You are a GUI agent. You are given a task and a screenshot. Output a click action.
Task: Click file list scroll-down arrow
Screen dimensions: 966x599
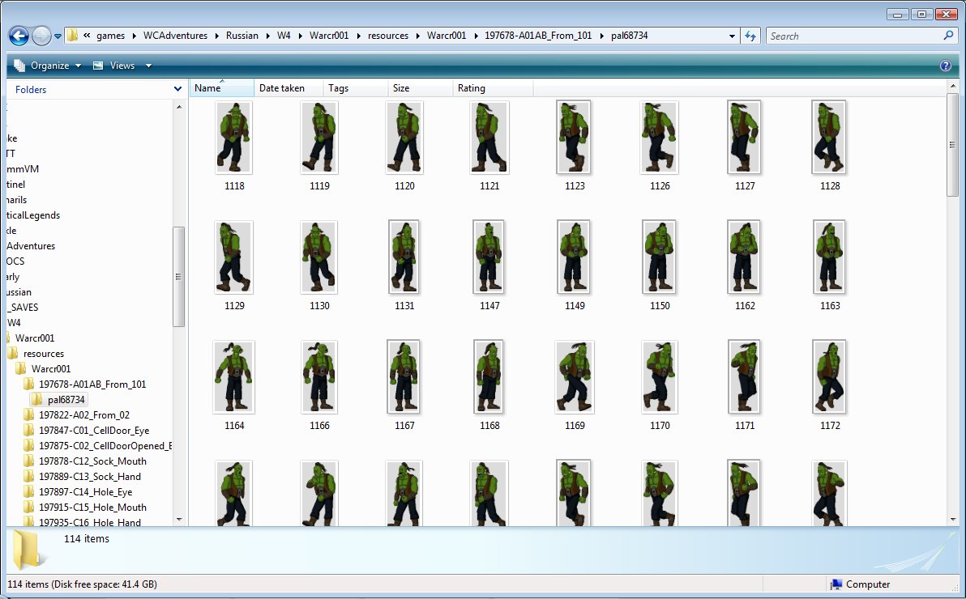pos(952,519)
